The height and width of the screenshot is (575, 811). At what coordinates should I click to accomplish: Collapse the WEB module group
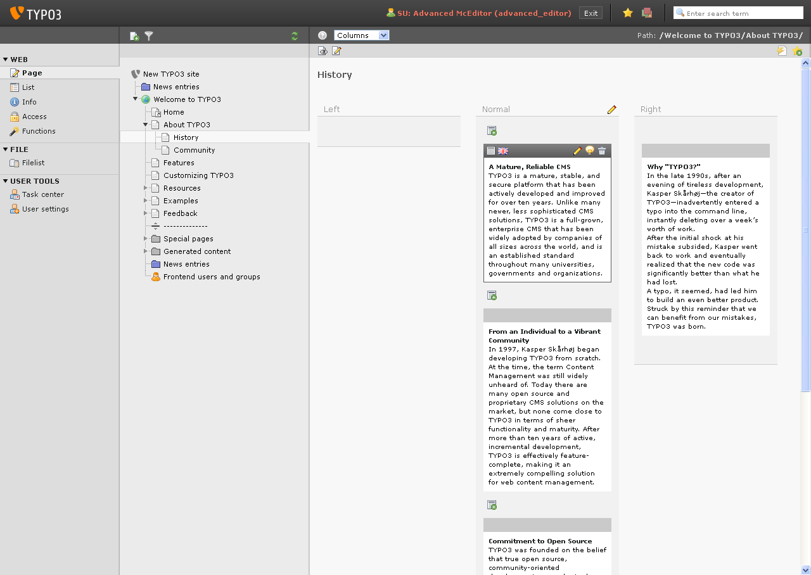coord(5,60)
